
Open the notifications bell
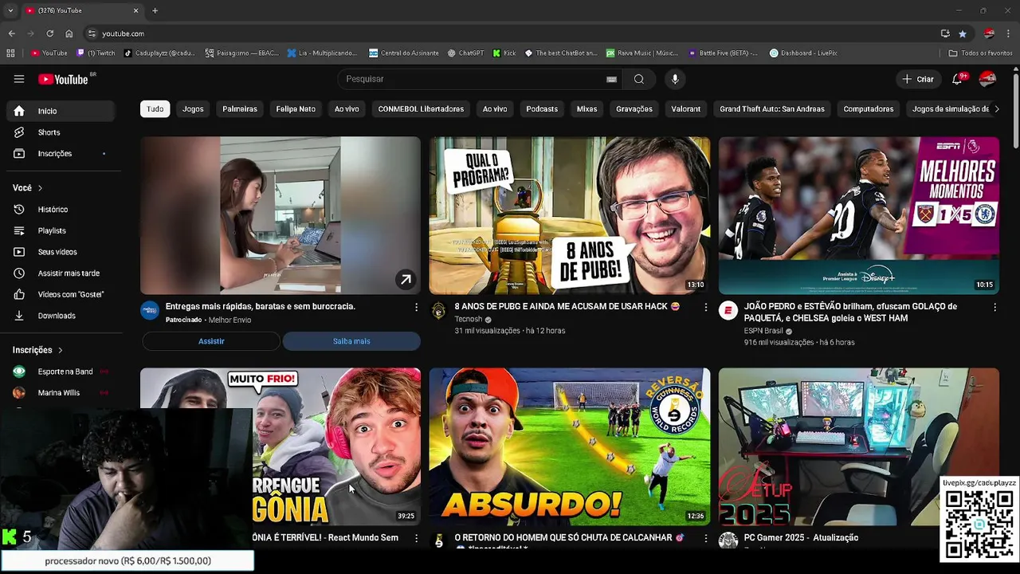tap(958, 79)
